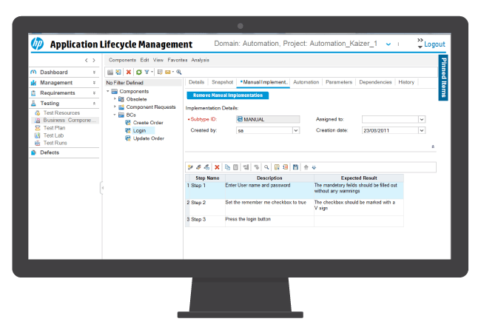
Task: Click the Logout link
Action: click(434, 44)
